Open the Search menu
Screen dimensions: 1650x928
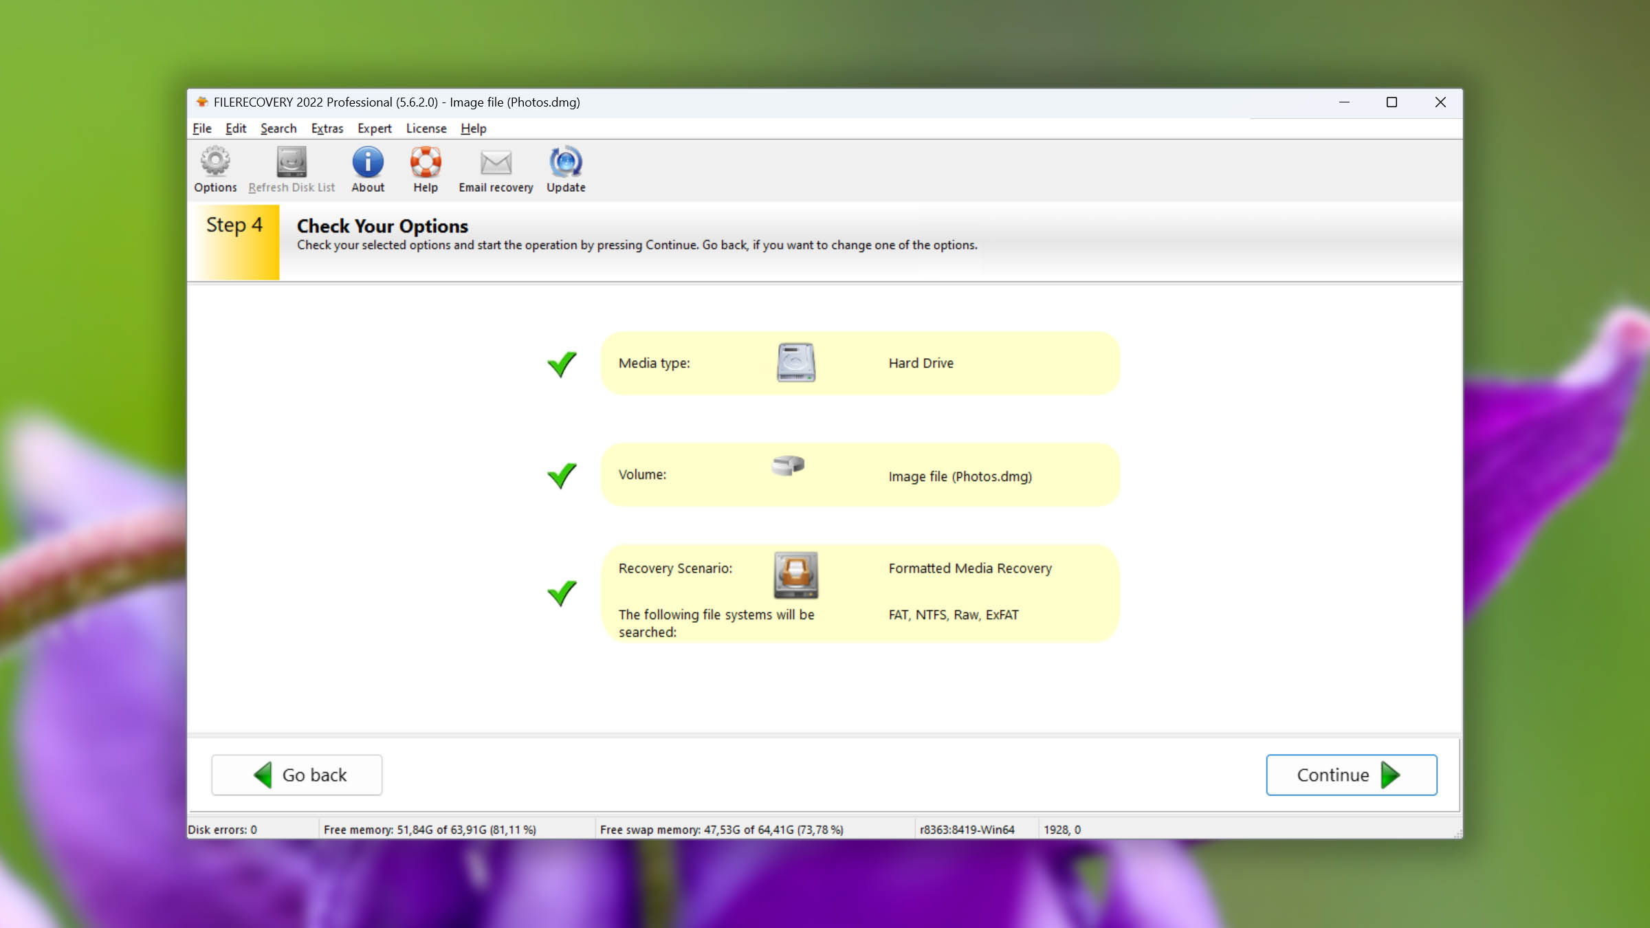278,129
